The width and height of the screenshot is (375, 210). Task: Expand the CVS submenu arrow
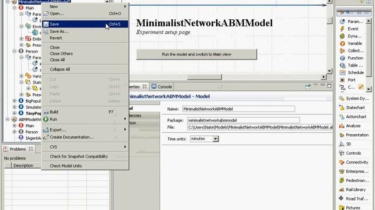click(x=125, y=146)
